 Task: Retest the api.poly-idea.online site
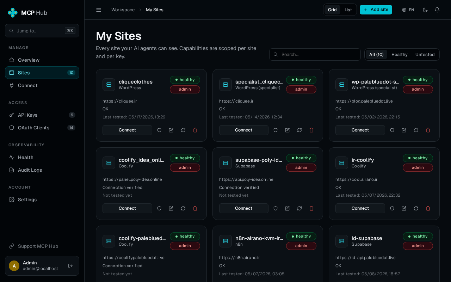[x=299, y=208]
